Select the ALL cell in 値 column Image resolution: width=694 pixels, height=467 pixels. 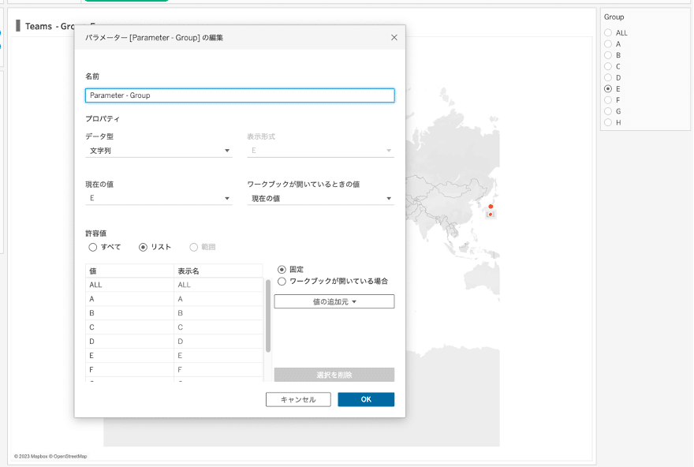point(129,285)
